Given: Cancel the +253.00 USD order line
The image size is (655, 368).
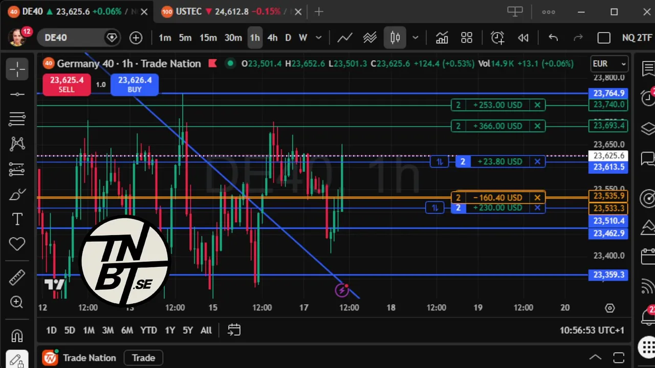Looking at the screenshot, I should click(x=537, y=105).
